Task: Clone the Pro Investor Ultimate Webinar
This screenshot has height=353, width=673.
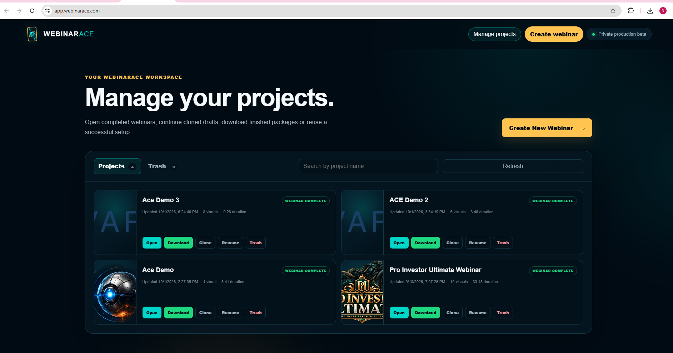Action: click(453, 313)
